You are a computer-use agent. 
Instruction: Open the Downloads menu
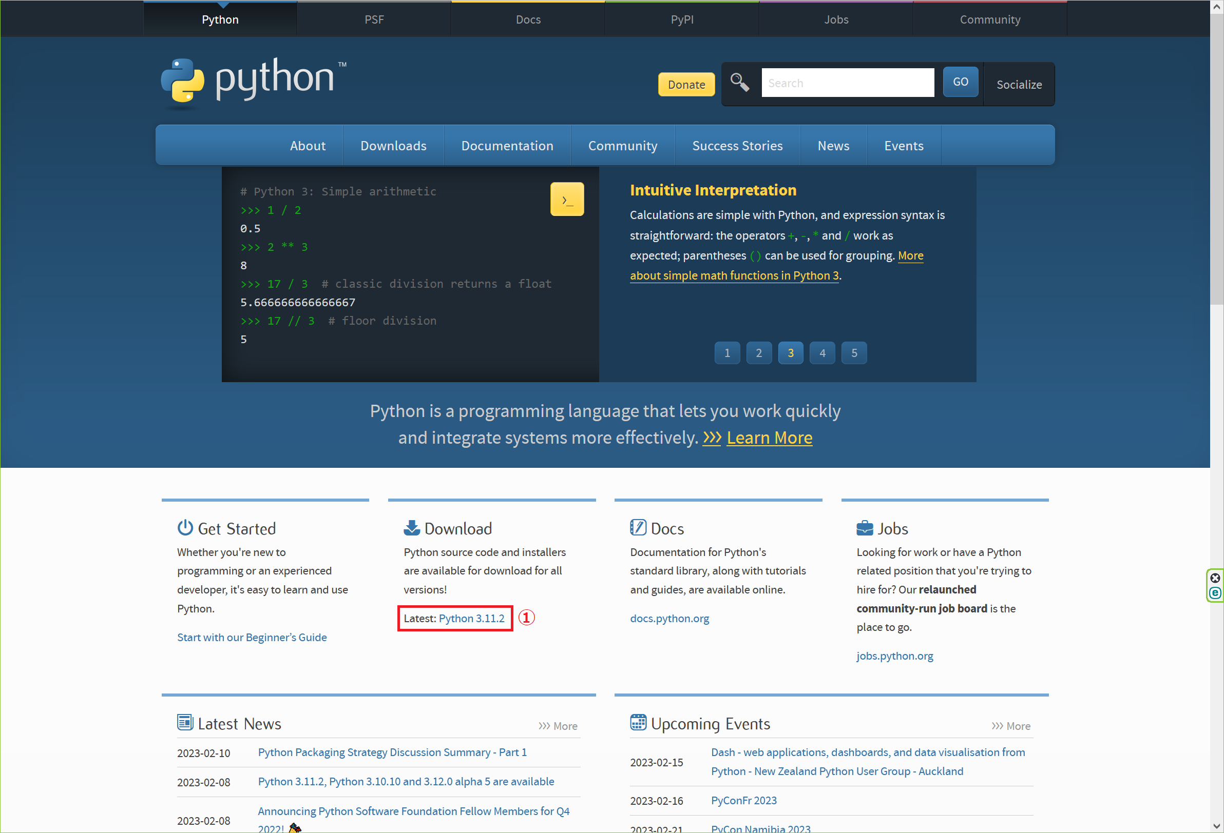393,146
